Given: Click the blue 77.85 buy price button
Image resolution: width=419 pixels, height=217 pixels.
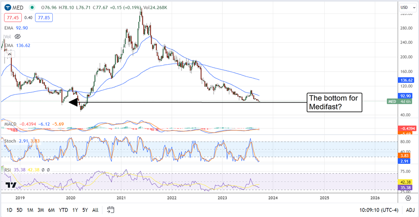Looking at the screenshot, I should click(44, 18).
